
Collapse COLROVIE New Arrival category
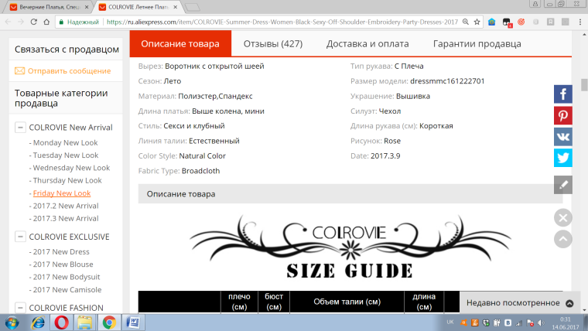pyautogui.click(x=20, y=127)
